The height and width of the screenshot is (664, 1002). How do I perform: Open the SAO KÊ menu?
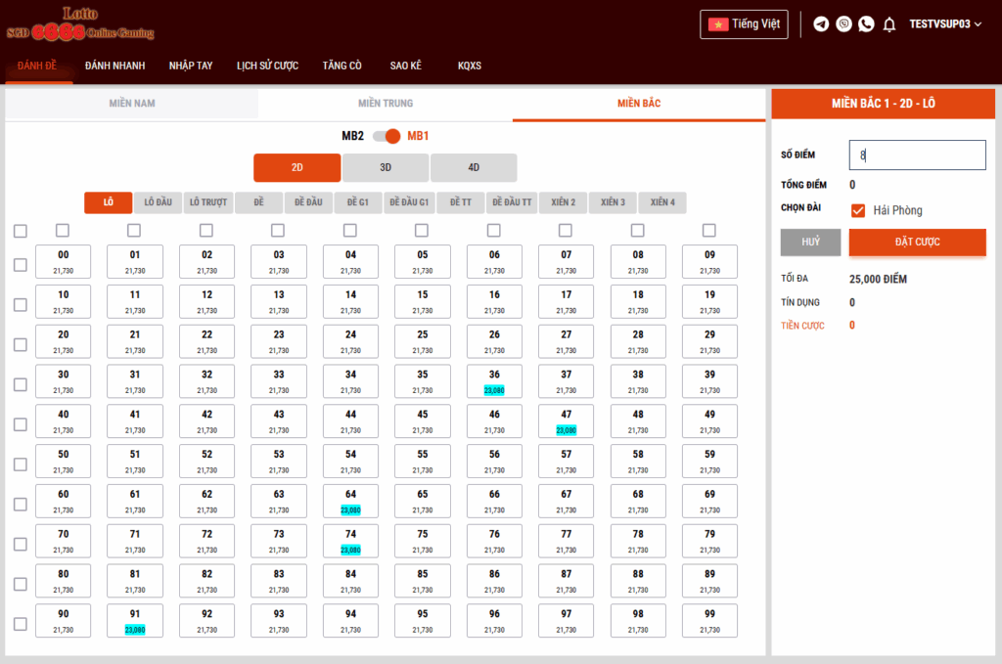click(x=406, y=66)
